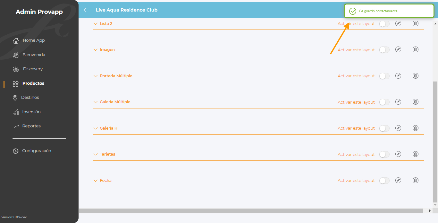Edit the Tarjetas layout
438x223 pixels.
click(x=398, y=154)
